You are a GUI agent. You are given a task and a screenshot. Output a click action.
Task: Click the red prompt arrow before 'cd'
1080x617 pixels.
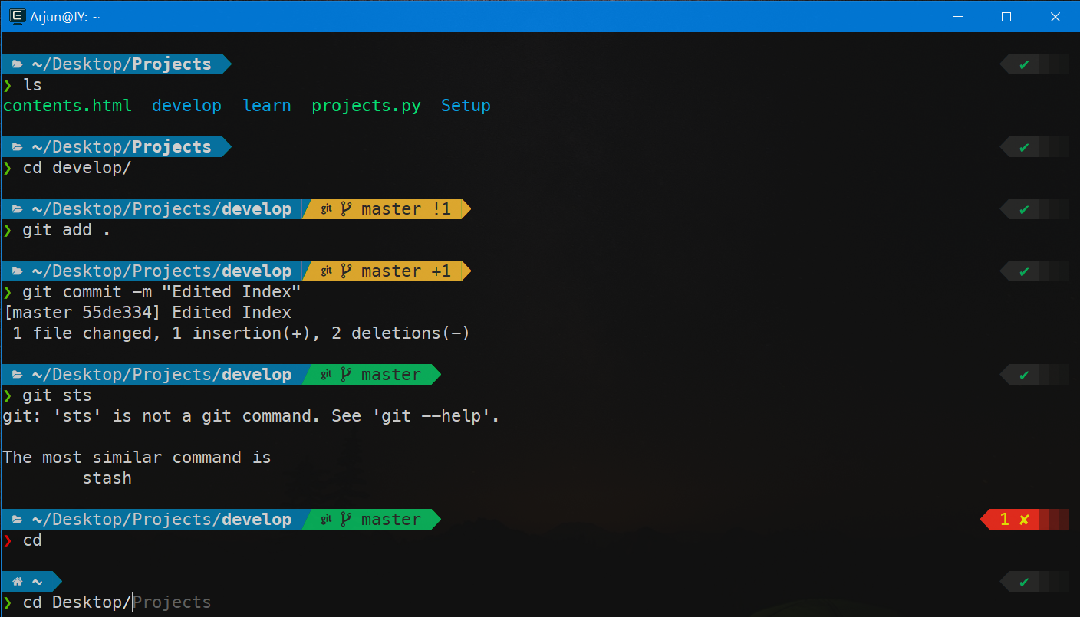coord(8,540)
